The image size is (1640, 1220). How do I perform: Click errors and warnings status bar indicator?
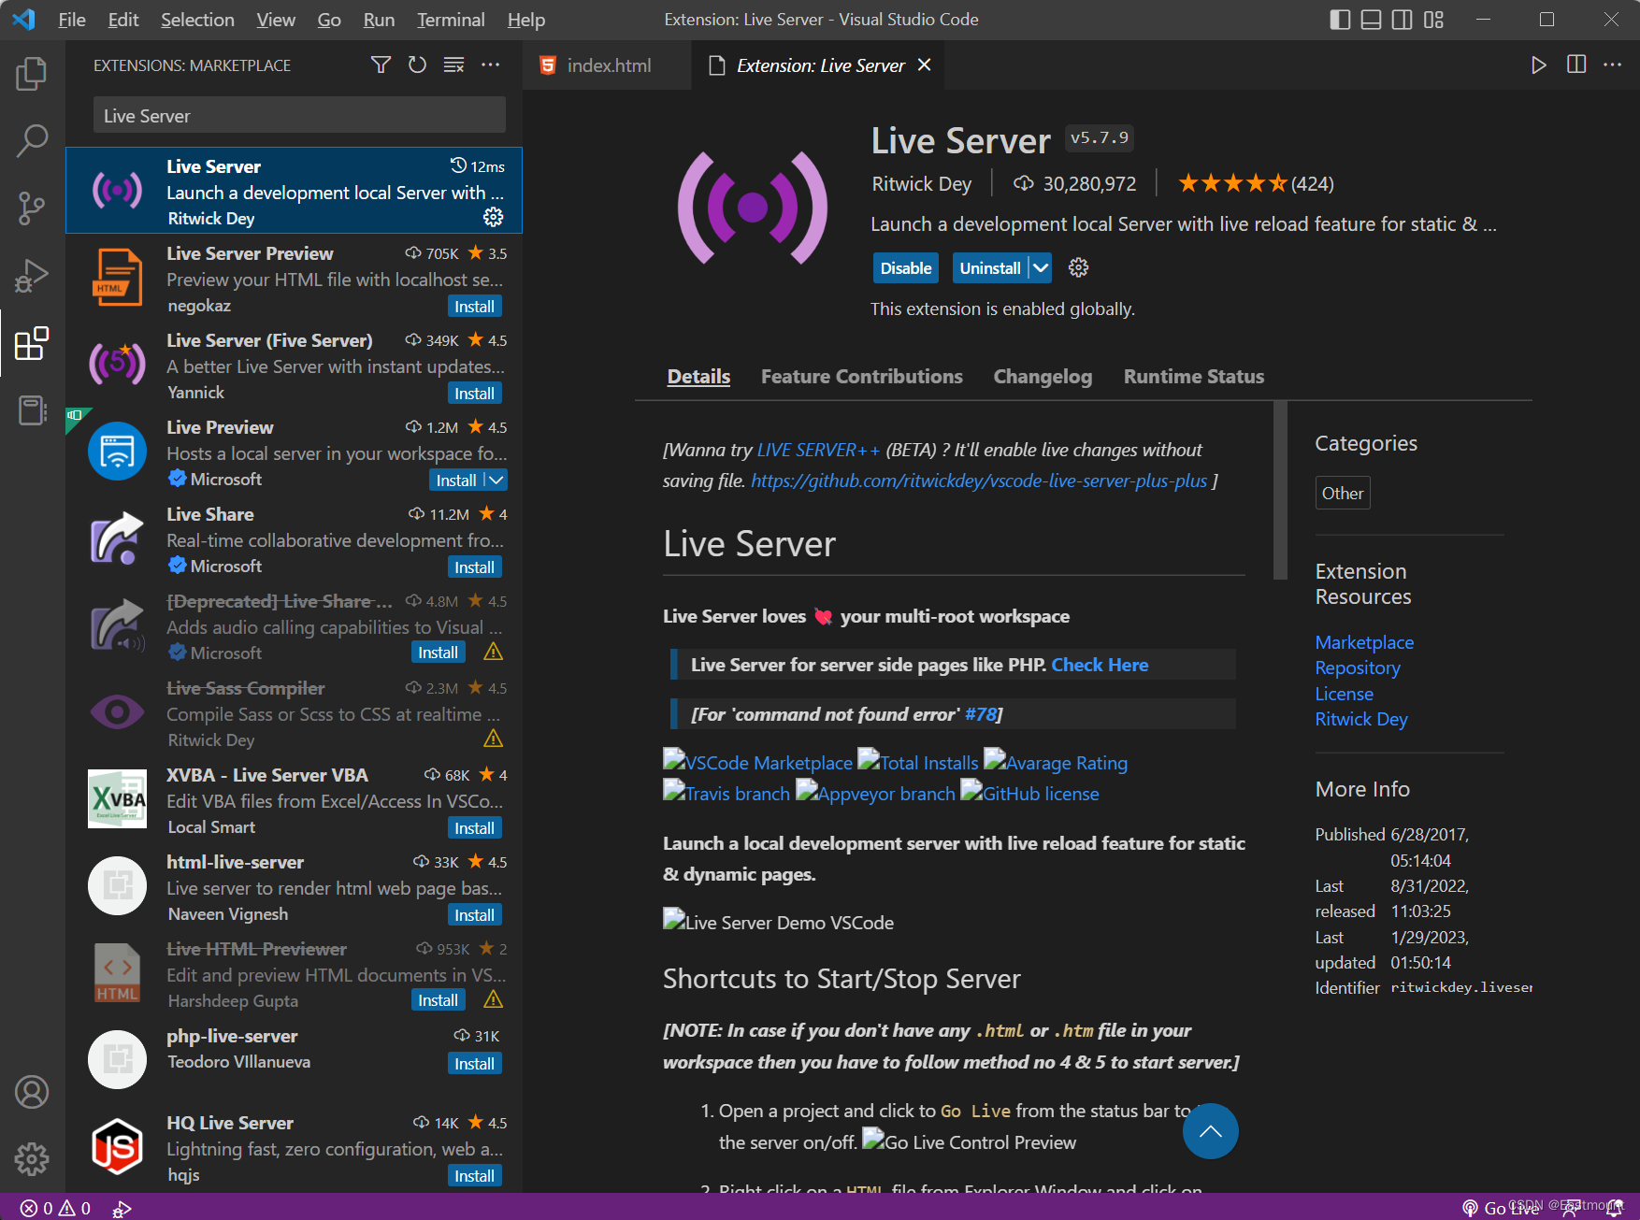click(56, 1208)
